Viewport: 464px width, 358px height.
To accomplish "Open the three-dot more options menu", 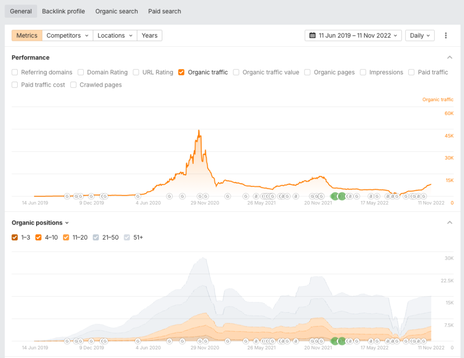I will 446,35.
